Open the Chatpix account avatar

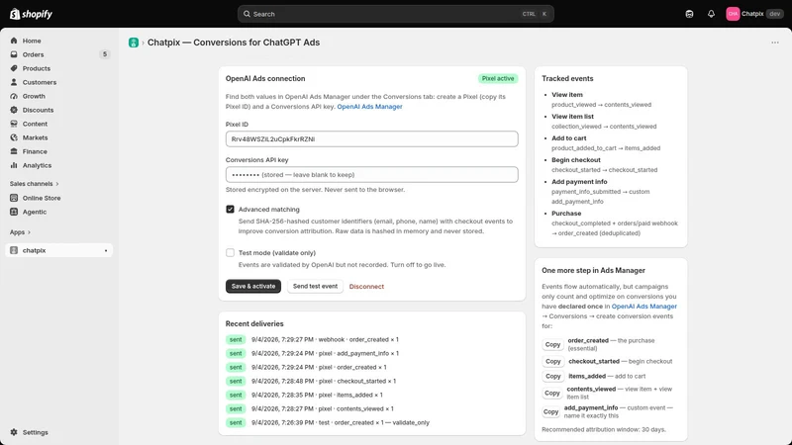tap(733, 14)
